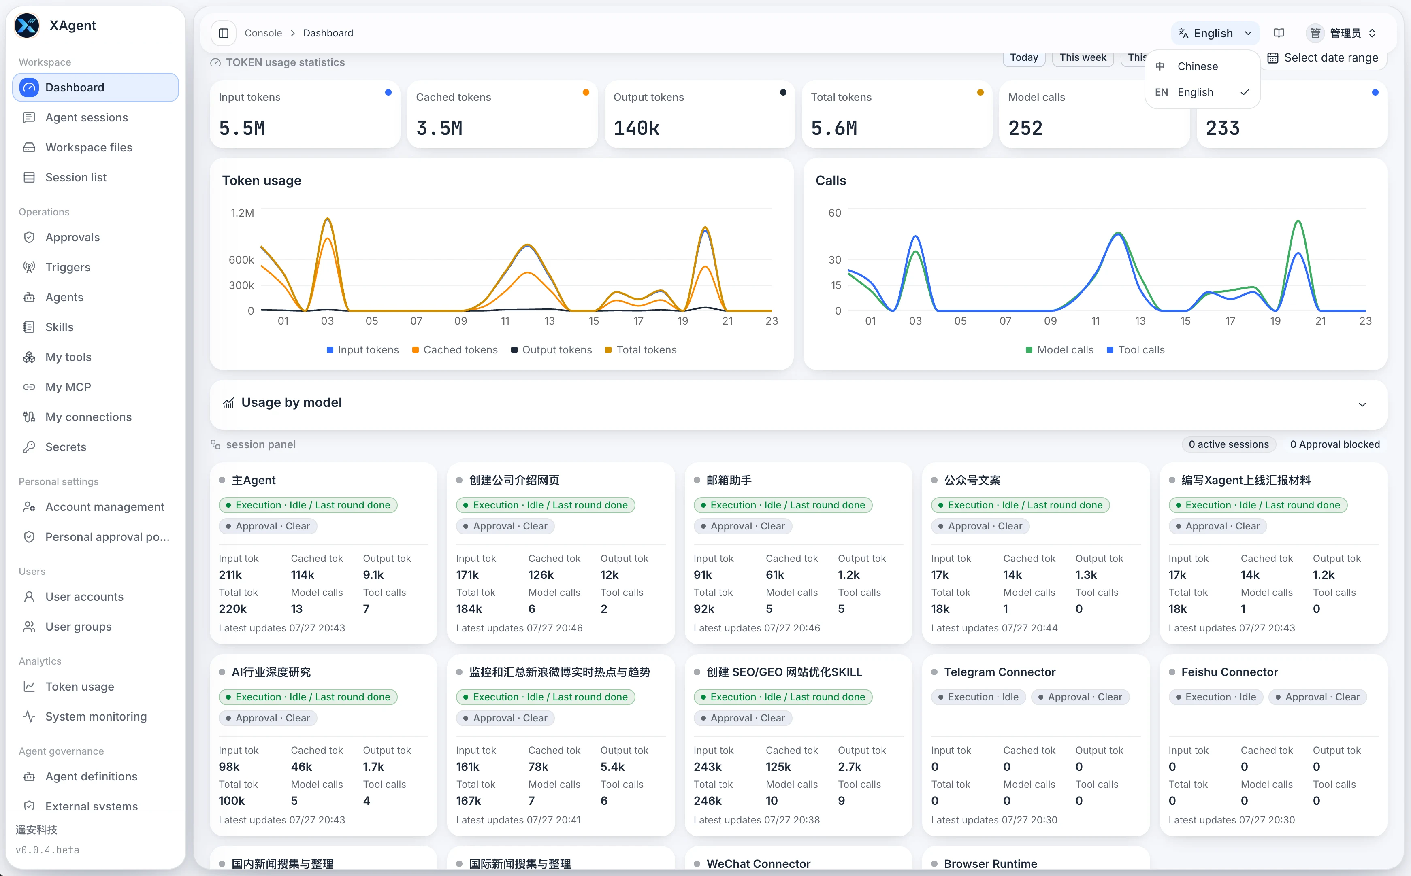Click the 0 Approval blocked badge
The width and height of the screenshot is (1411, 876).
(1335, 444)
